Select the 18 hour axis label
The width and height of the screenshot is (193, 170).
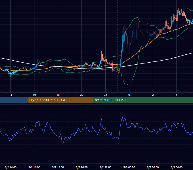[58, 95]
